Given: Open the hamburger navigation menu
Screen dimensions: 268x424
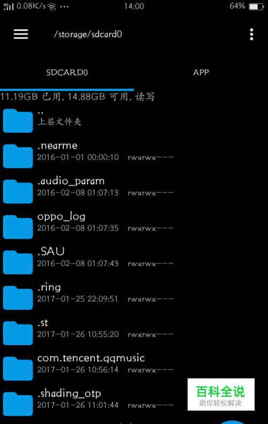Looking at the screenshot, I should pyautogui.click(x=21, y=34).
